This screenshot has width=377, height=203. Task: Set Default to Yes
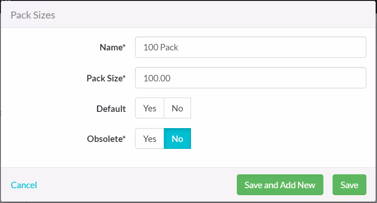(x=149, y=108)
